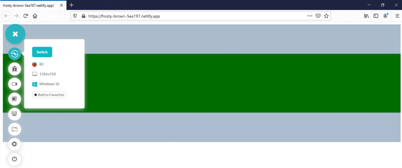Select the 1366x768 resolution entry

tap(45, 74)
